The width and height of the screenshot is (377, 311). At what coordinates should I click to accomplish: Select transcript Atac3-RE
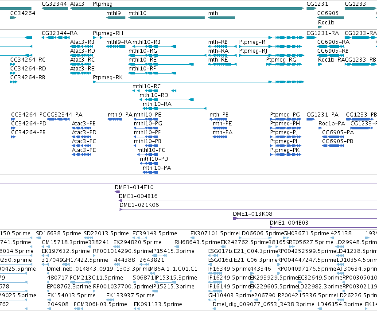point(81,73)
